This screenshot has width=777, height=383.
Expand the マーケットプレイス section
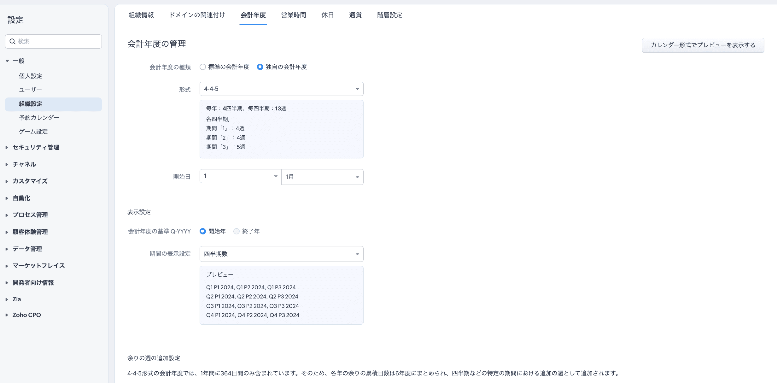tap(7, 266)
